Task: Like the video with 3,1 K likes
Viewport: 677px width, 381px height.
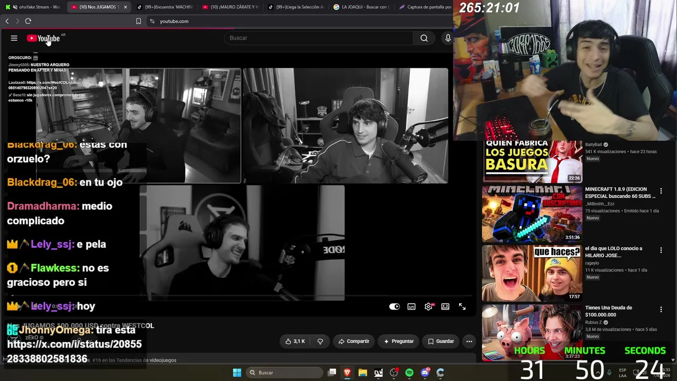Action: point(295,341)
